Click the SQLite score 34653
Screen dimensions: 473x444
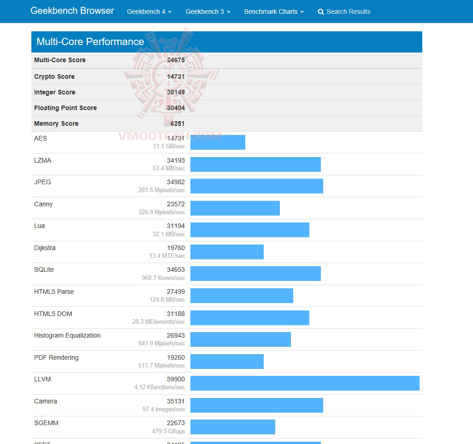point(176,269)
